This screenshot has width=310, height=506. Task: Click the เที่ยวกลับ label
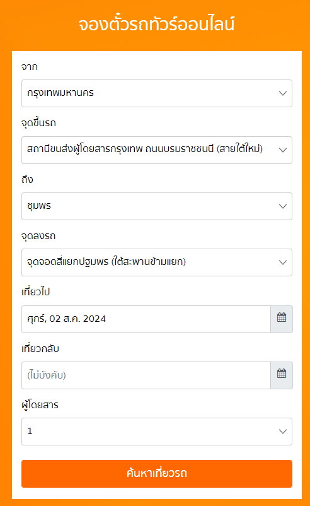pyautogui.click(x=40, y=348)
